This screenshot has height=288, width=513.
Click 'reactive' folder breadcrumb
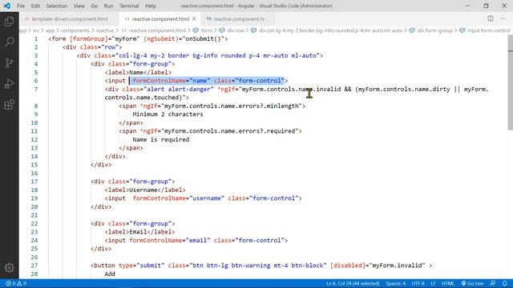click(x=105, y=30)
